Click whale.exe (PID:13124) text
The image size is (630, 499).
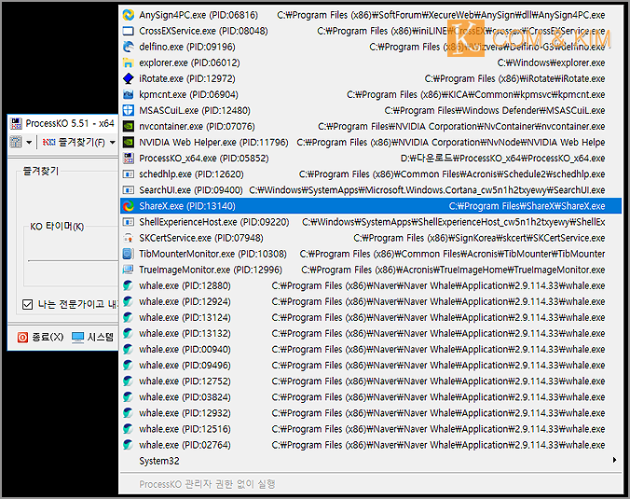pos(185,318)
